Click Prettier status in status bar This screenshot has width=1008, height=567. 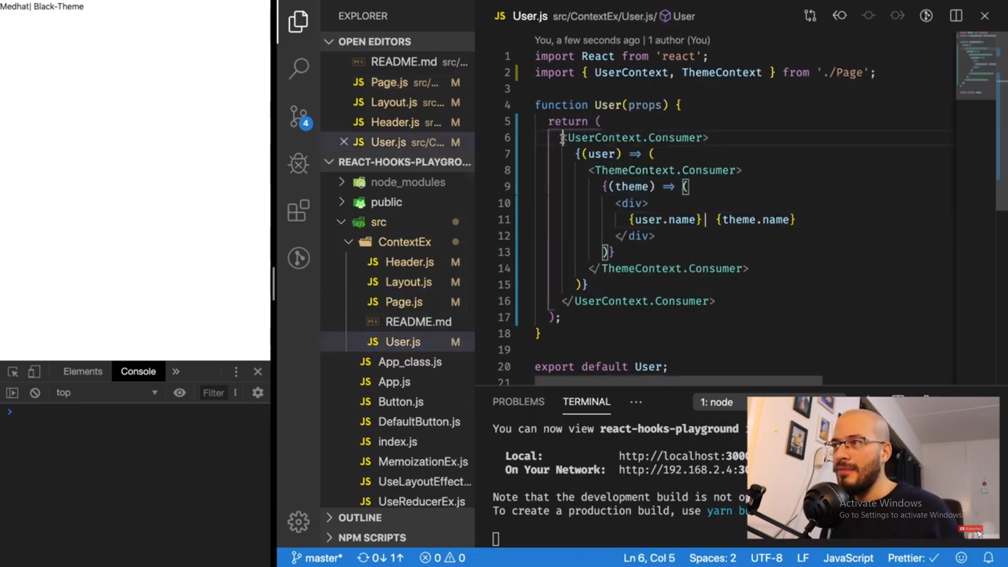pos(913,558)
